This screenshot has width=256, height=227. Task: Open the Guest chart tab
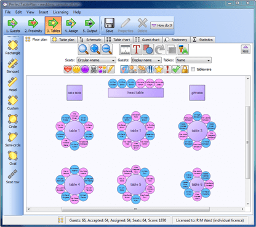click(148, 39)
